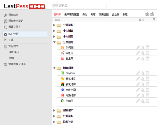The image size is (157, 125).
Task: Open the 信用监控 tab
Action: pos(104,14)
